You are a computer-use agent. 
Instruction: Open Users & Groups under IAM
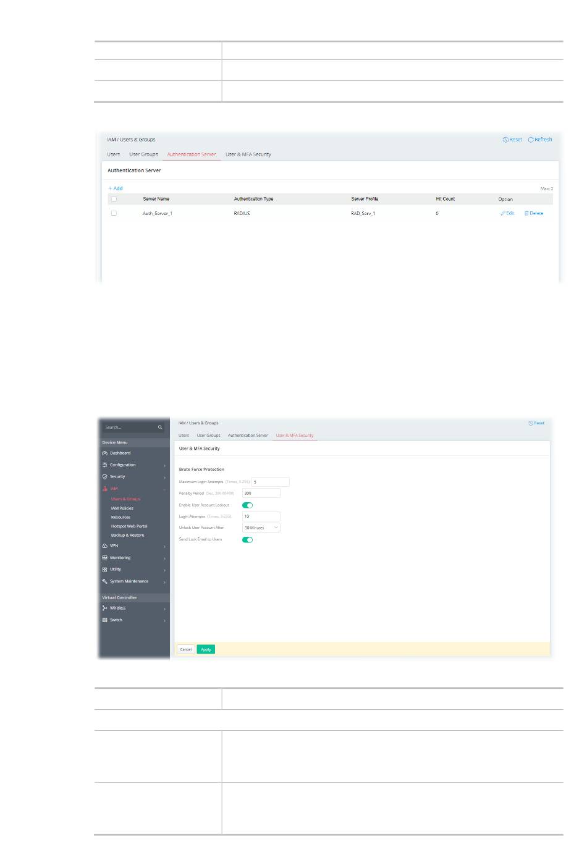pyautogui.click(x=125, y=499)
